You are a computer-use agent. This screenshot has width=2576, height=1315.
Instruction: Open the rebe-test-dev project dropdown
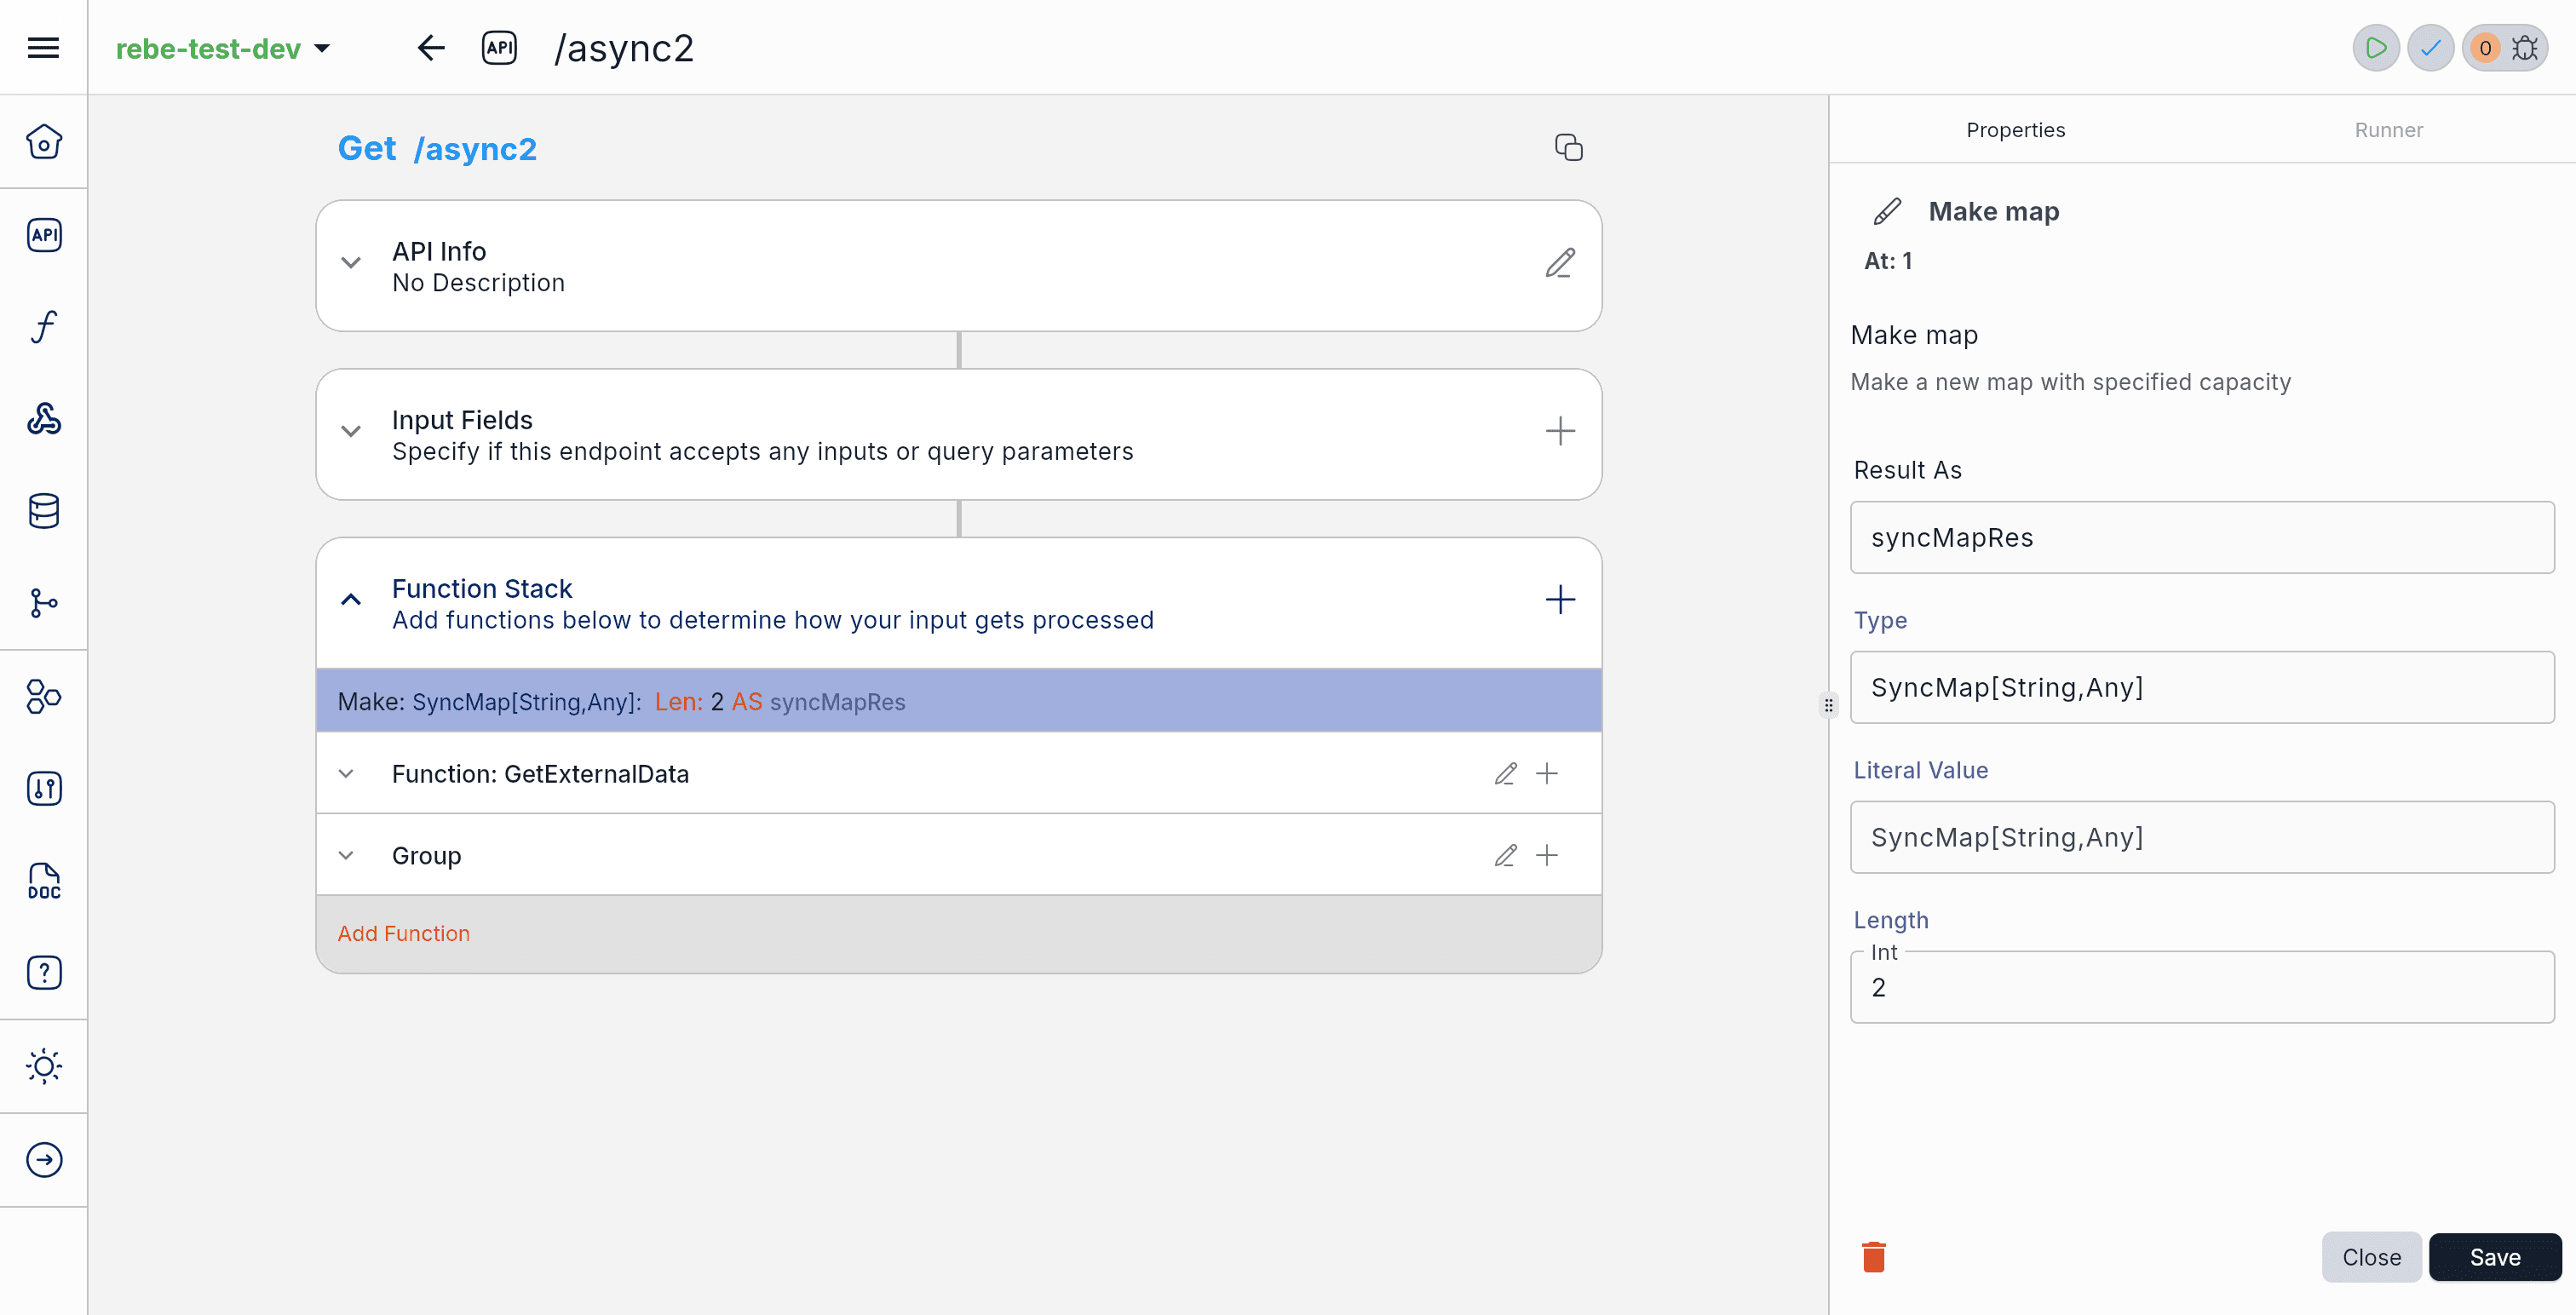coord(223,48)
